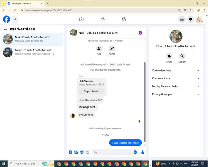Go back from Marketplace using the arrow
This screenshot has height=167, width=208.
[x=5, y=29]
